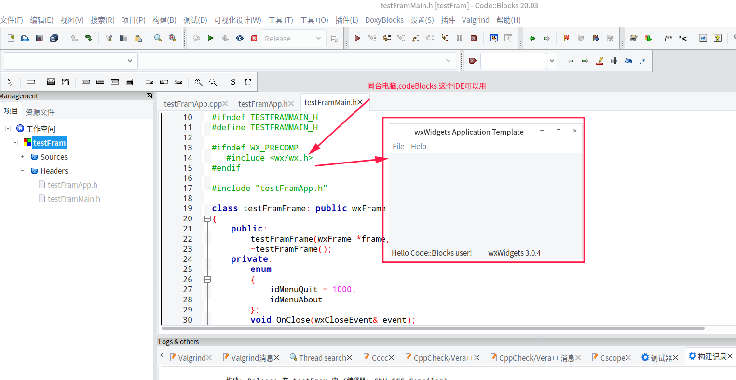Click the Rebuild icon
Image resolution: width=736 pixels, height=380 pixels.
coord(240,38)
